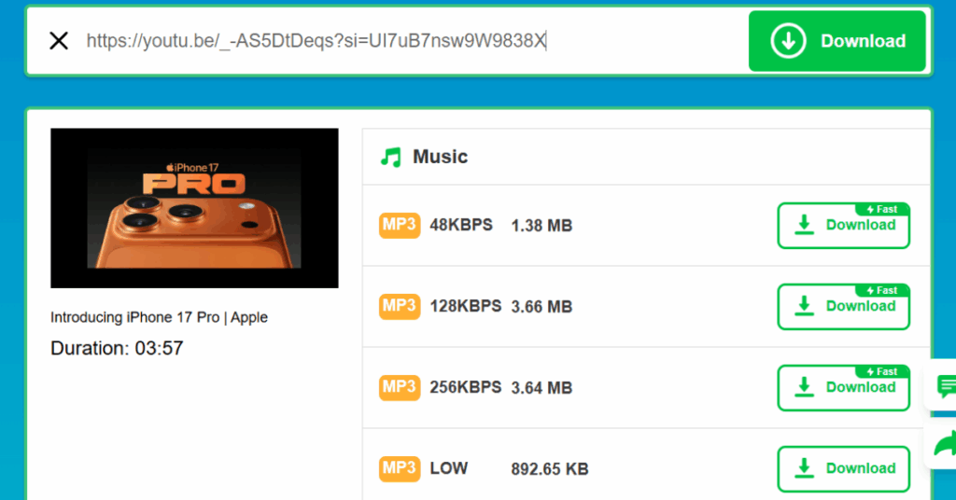Click the green Music note icon
This screenshot has width=956, height=500.
[x=391, y=157]
